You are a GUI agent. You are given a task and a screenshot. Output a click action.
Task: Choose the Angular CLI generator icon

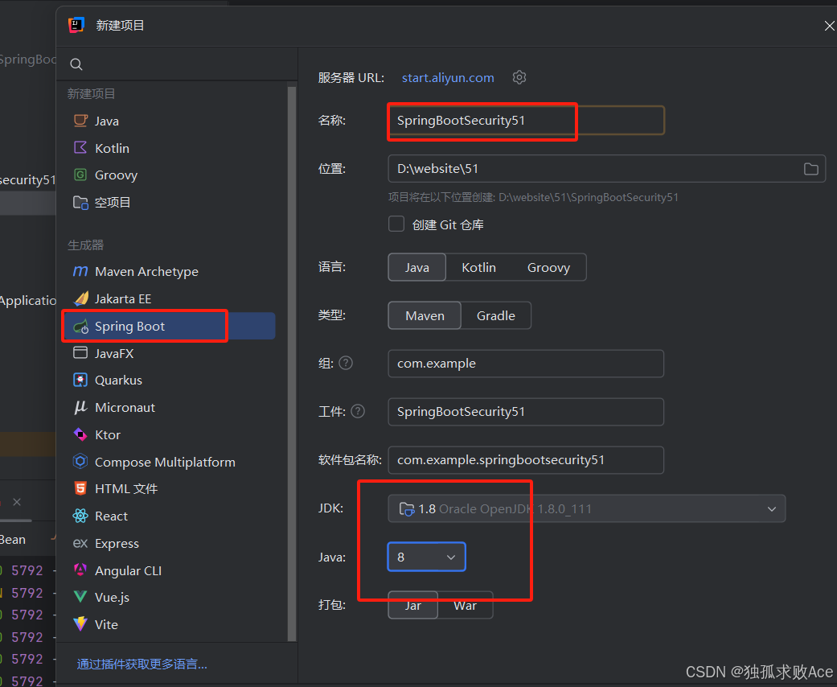point(80,570)
